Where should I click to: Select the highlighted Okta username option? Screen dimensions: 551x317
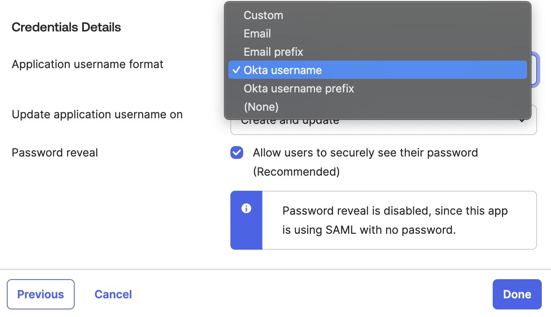(283, 70)
